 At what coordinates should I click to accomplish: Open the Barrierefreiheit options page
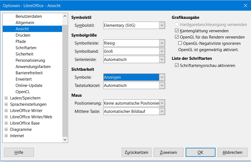tap(29, 73)
